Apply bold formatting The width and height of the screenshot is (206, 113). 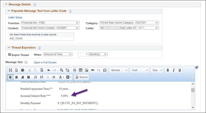click(168, 70)
